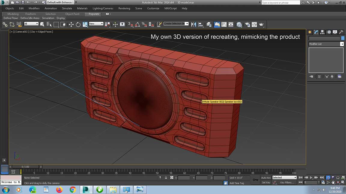
Task: Select the Move transform tool
Action: coord(71,24)
